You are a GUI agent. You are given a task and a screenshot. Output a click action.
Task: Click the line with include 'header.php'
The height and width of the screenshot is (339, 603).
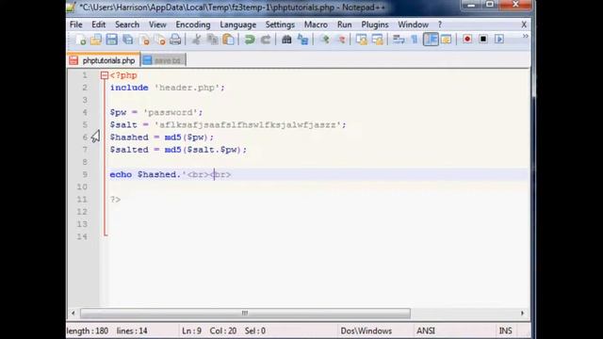point(168,88)
